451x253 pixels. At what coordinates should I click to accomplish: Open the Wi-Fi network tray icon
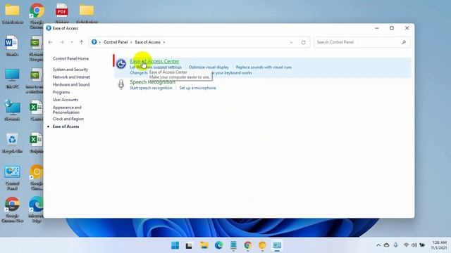click(x=406, y=245)
